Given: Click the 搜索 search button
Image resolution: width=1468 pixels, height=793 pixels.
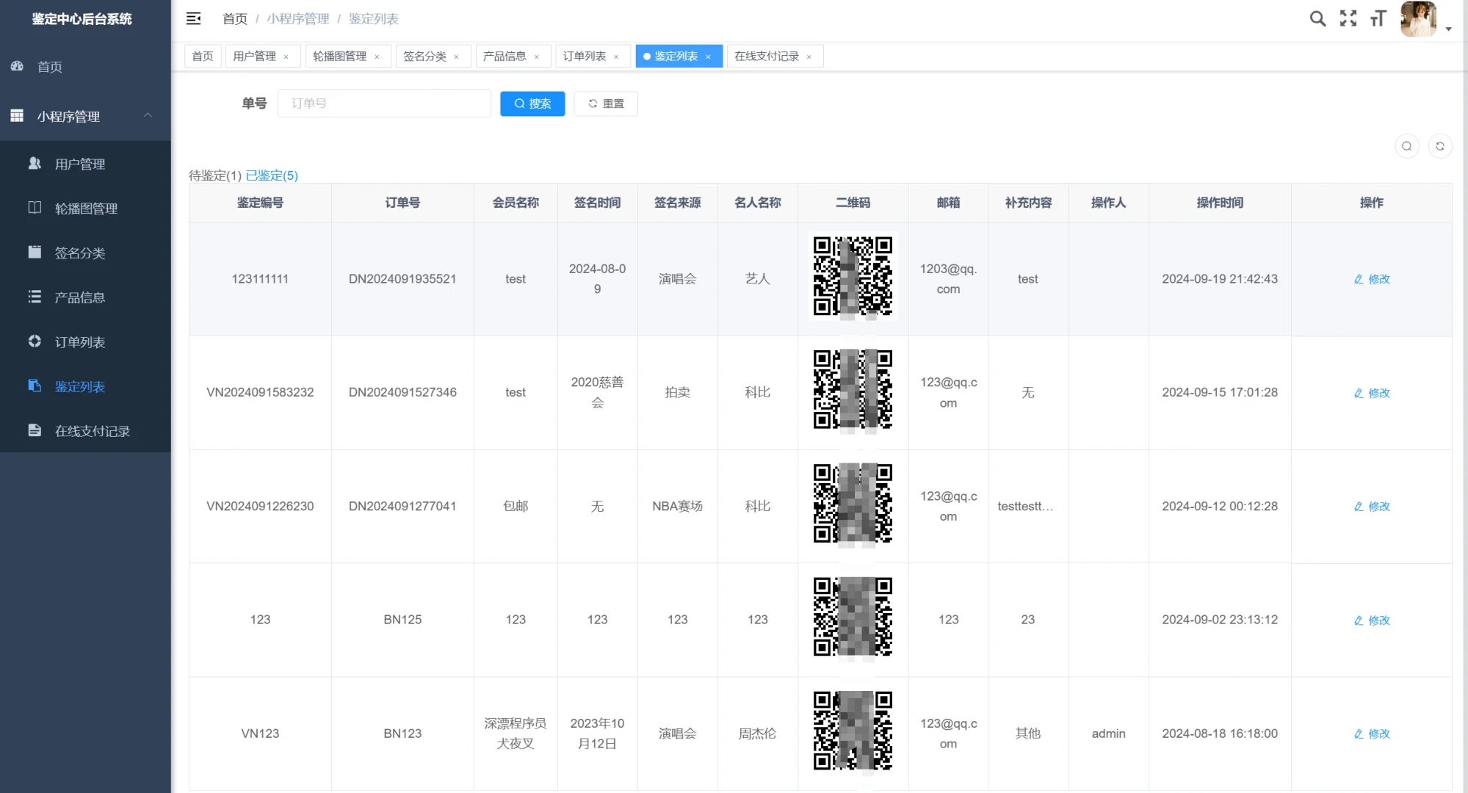Looking at the screenshot, I should pyautogui.click(x=532, y=104).
